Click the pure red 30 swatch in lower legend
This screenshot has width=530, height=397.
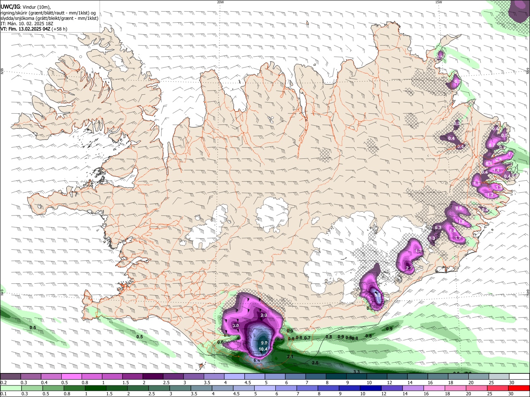(519, 388)
